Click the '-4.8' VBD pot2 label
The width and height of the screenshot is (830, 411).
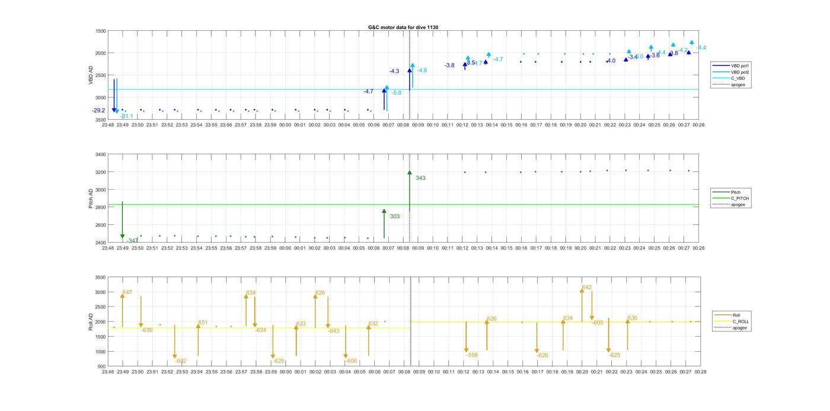pos(422,70)
